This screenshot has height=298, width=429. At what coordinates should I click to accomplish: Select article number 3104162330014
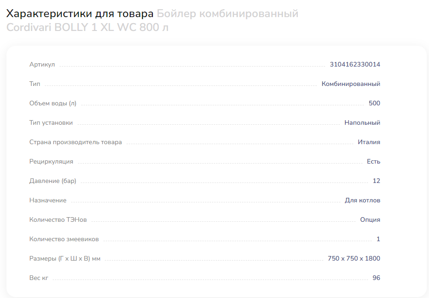(x=355, y=64)
